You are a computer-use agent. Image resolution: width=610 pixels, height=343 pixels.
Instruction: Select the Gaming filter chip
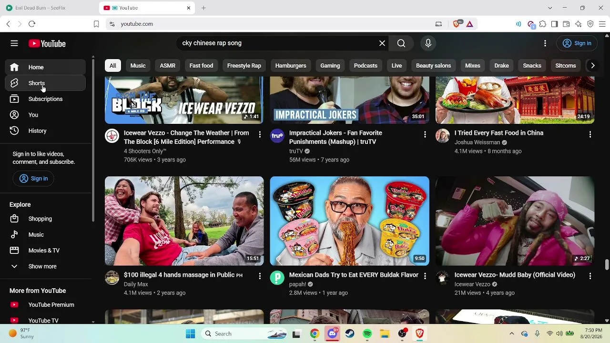pos(330,66)
